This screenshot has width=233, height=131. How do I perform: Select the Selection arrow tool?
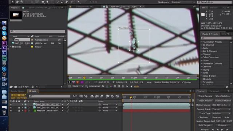13,2
